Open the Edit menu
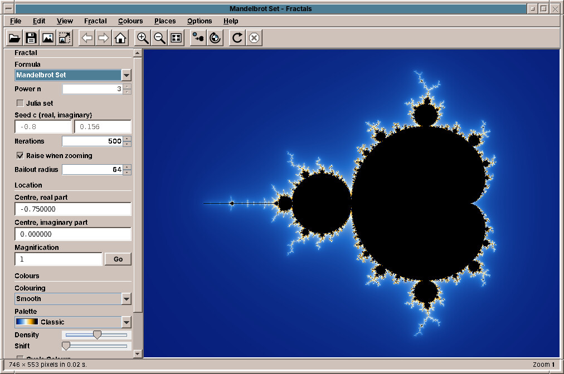Screen dimensions: 564x374 coord(39,21)
